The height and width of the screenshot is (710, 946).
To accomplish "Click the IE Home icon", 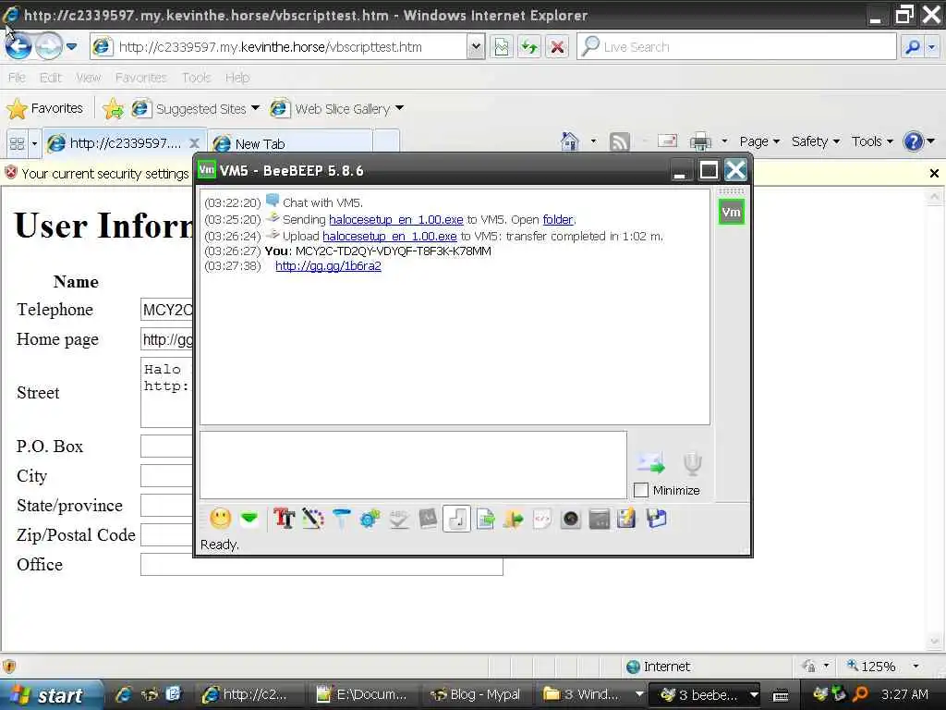I will click(569, 141).
